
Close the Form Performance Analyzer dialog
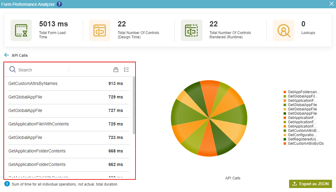pyautogui.click(x=331, y=4)
